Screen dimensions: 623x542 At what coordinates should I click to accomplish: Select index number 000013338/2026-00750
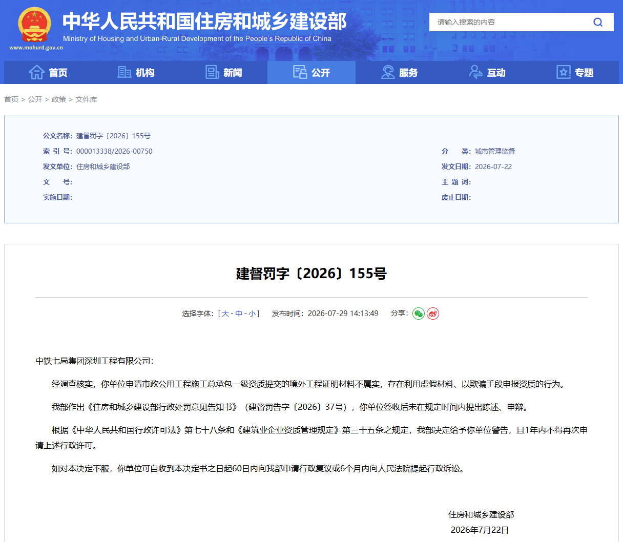(x=114, y=151)
